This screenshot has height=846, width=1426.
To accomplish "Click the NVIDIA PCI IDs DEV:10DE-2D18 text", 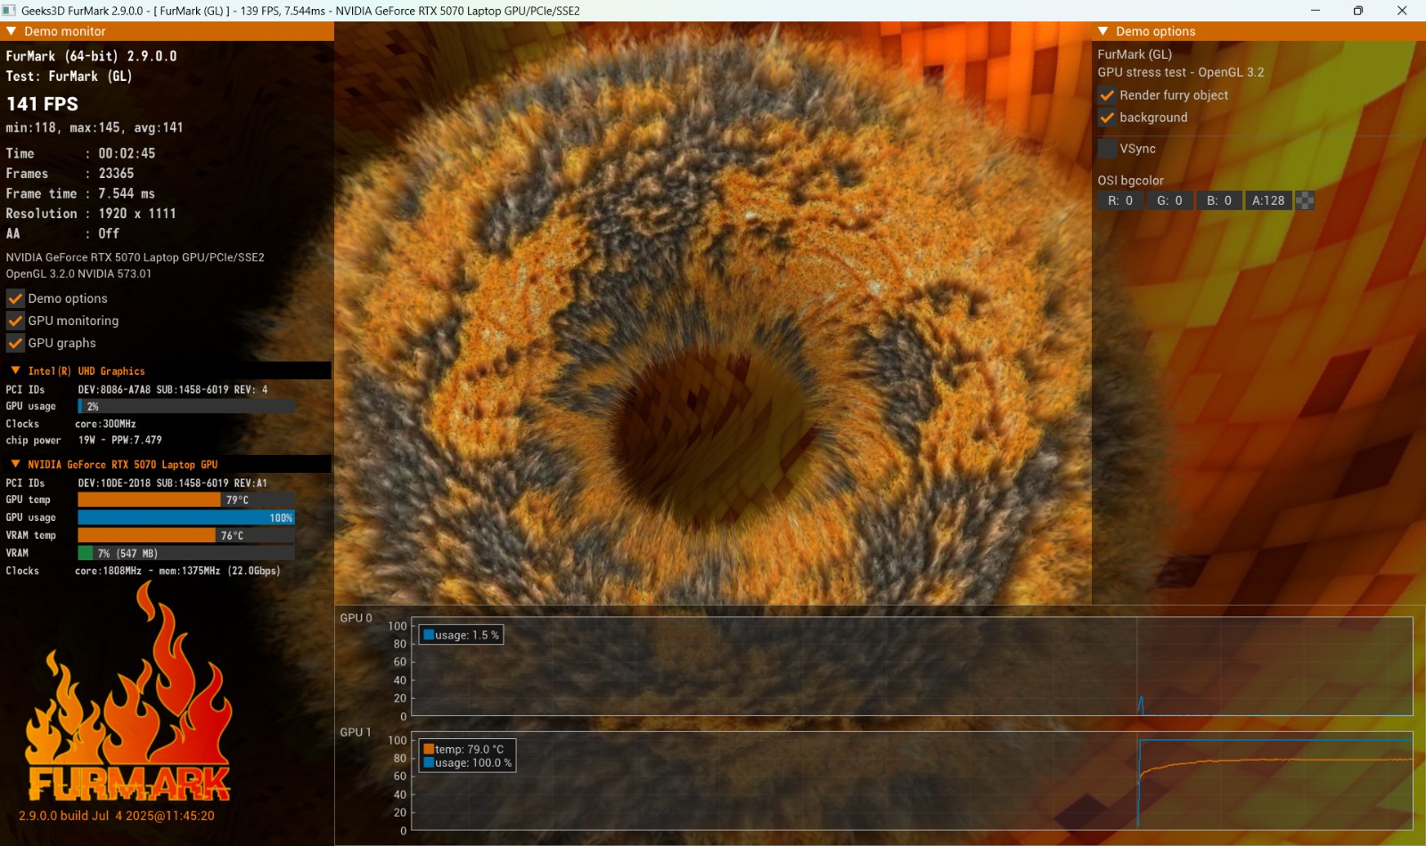I will [172, 483].
